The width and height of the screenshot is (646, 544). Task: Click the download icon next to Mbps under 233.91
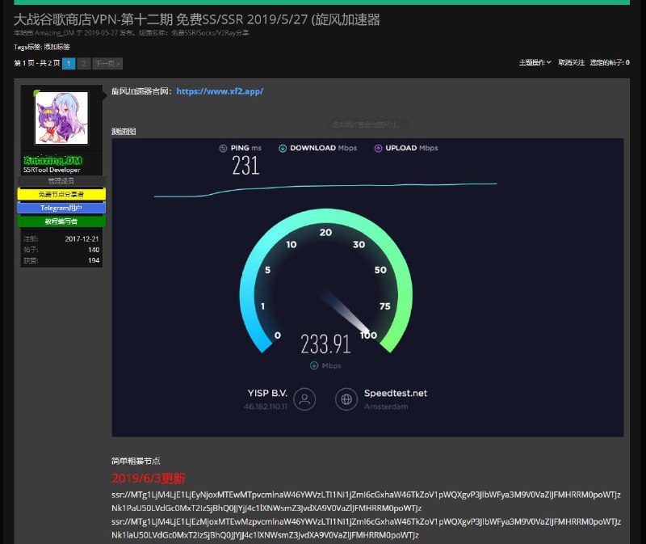(314, 365)
